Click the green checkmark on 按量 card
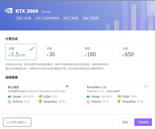Viewport: 155px width, 129px height. click(32, 48)
